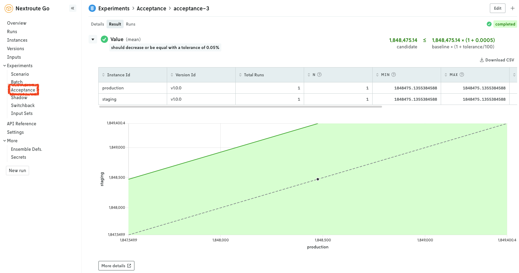Open Versions in the sidebar

[x=16, y=49]
